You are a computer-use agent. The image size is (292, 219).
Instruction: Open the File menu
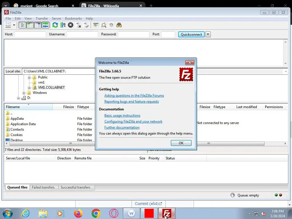click(x=8, y=19)
